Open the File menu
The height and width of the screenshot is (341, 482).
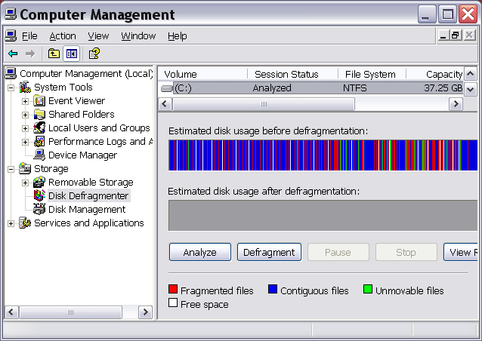click(x=29, y=36)
